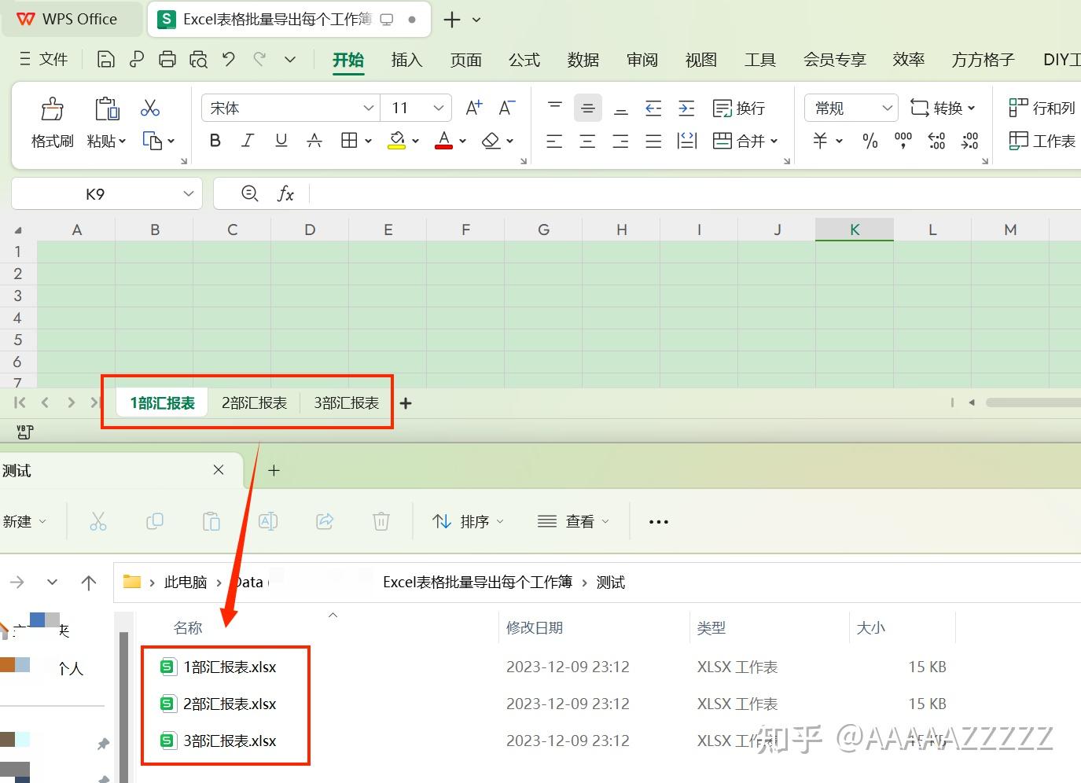The image size is (1081, 783).
Task: Click the 新建 new button in Explorer
Action: click(x=24, y=521)
